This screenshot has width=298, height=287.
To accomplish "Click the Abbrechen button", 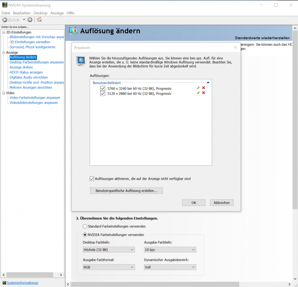I will [x=221, y=203].
